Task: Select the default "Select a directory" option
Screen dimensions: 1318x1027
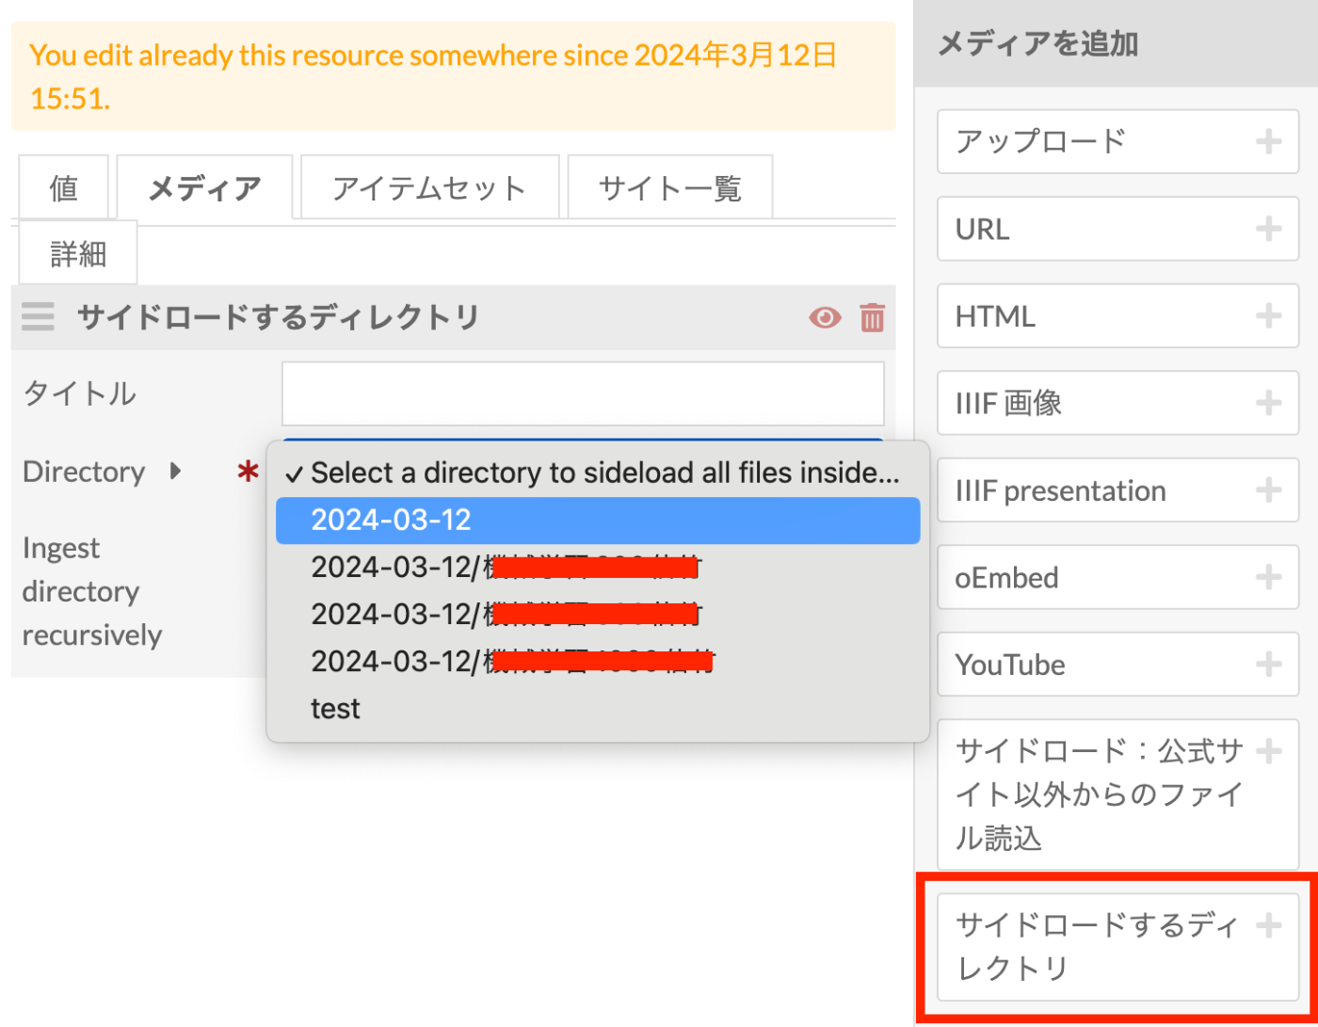Action: [x=603, y=473]
